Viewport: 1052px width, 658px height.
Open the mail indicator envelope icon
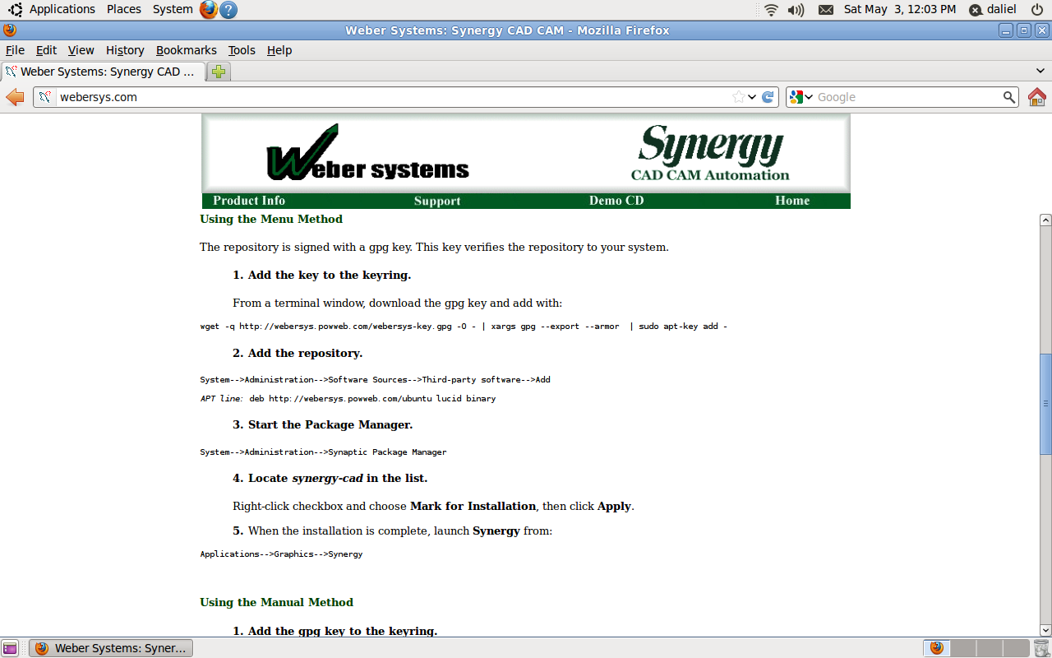826,10
